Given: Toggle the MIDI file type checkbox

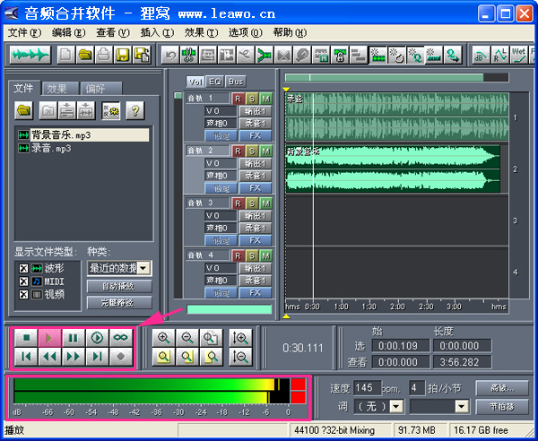Looking at the screenshot, I should 23,281.
